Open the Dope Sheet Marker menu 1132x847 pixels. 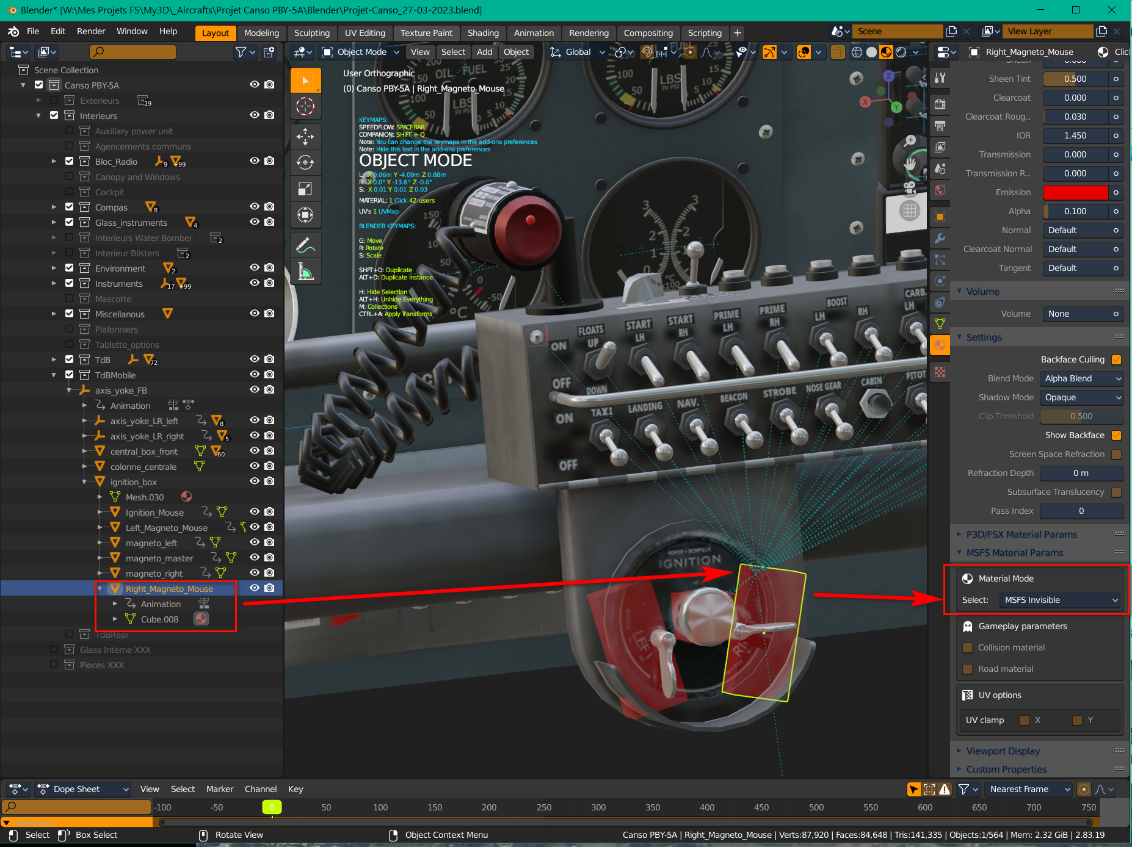click(x=220, y=790)
